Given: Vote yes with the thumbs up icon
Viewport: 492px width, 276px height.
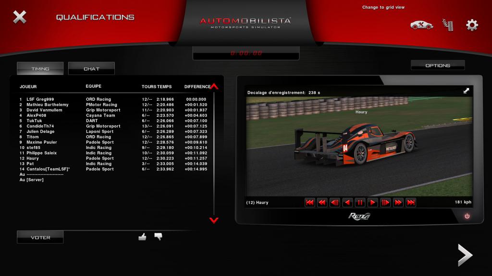Looking at the screenshot, I should (142, 237).
